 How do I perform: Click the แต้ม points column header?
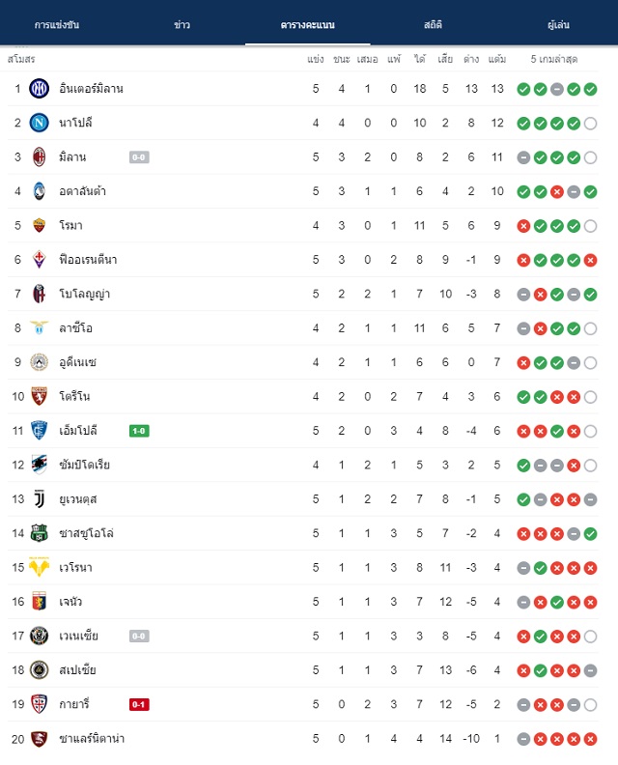point(497,59)
